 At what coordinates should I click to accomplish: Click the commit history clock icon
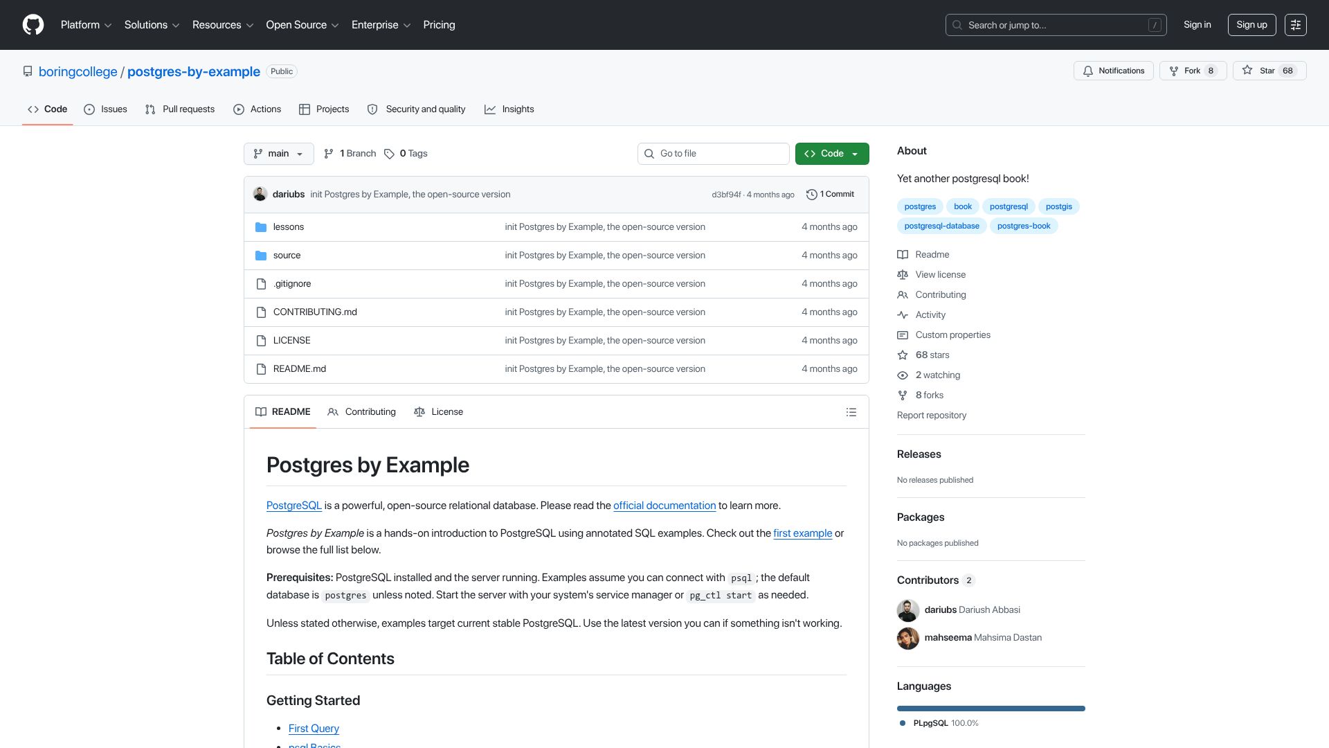coord(811,195)
